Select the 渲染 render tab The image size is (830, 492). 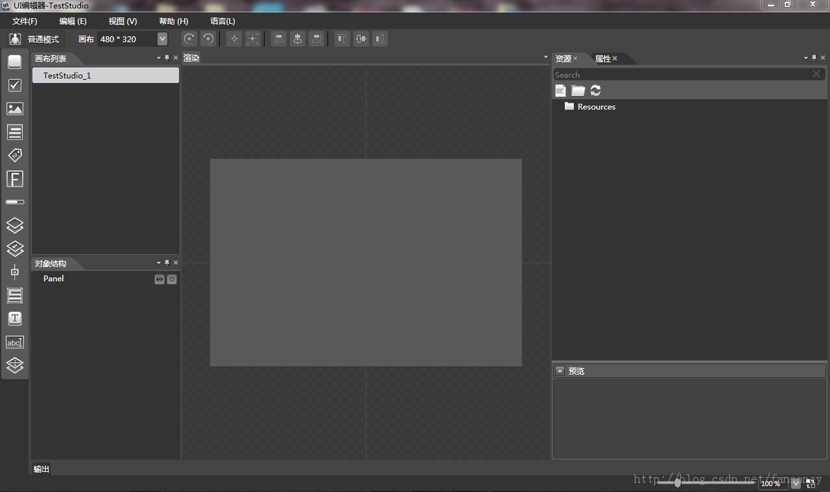point(191,58)
